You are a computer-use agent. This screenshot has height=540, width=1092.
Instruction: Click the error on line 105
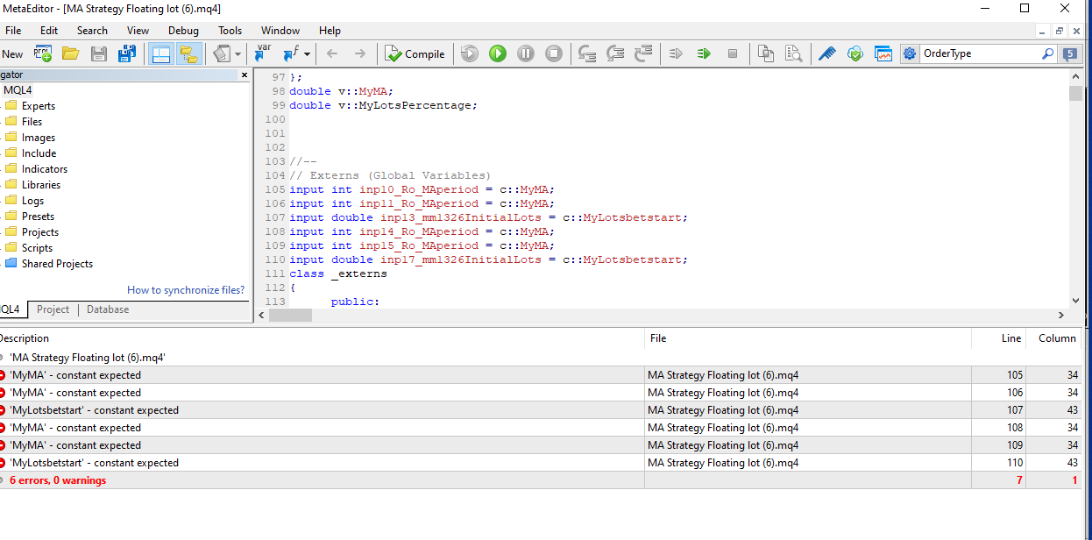tap(541, 375)
